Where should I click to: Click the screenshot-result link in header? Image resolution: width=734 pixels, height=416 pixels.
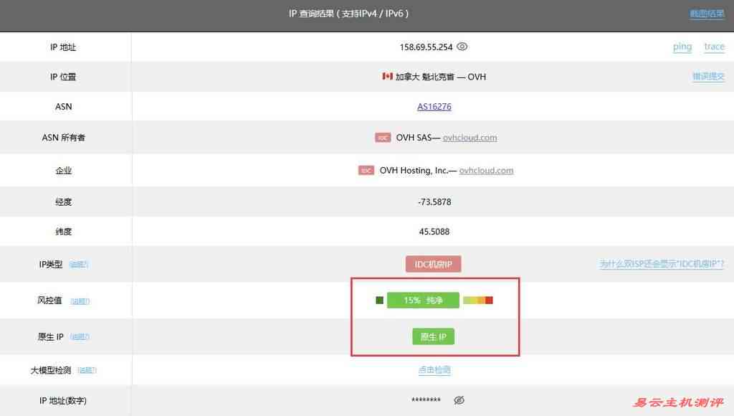coord(707,13)
